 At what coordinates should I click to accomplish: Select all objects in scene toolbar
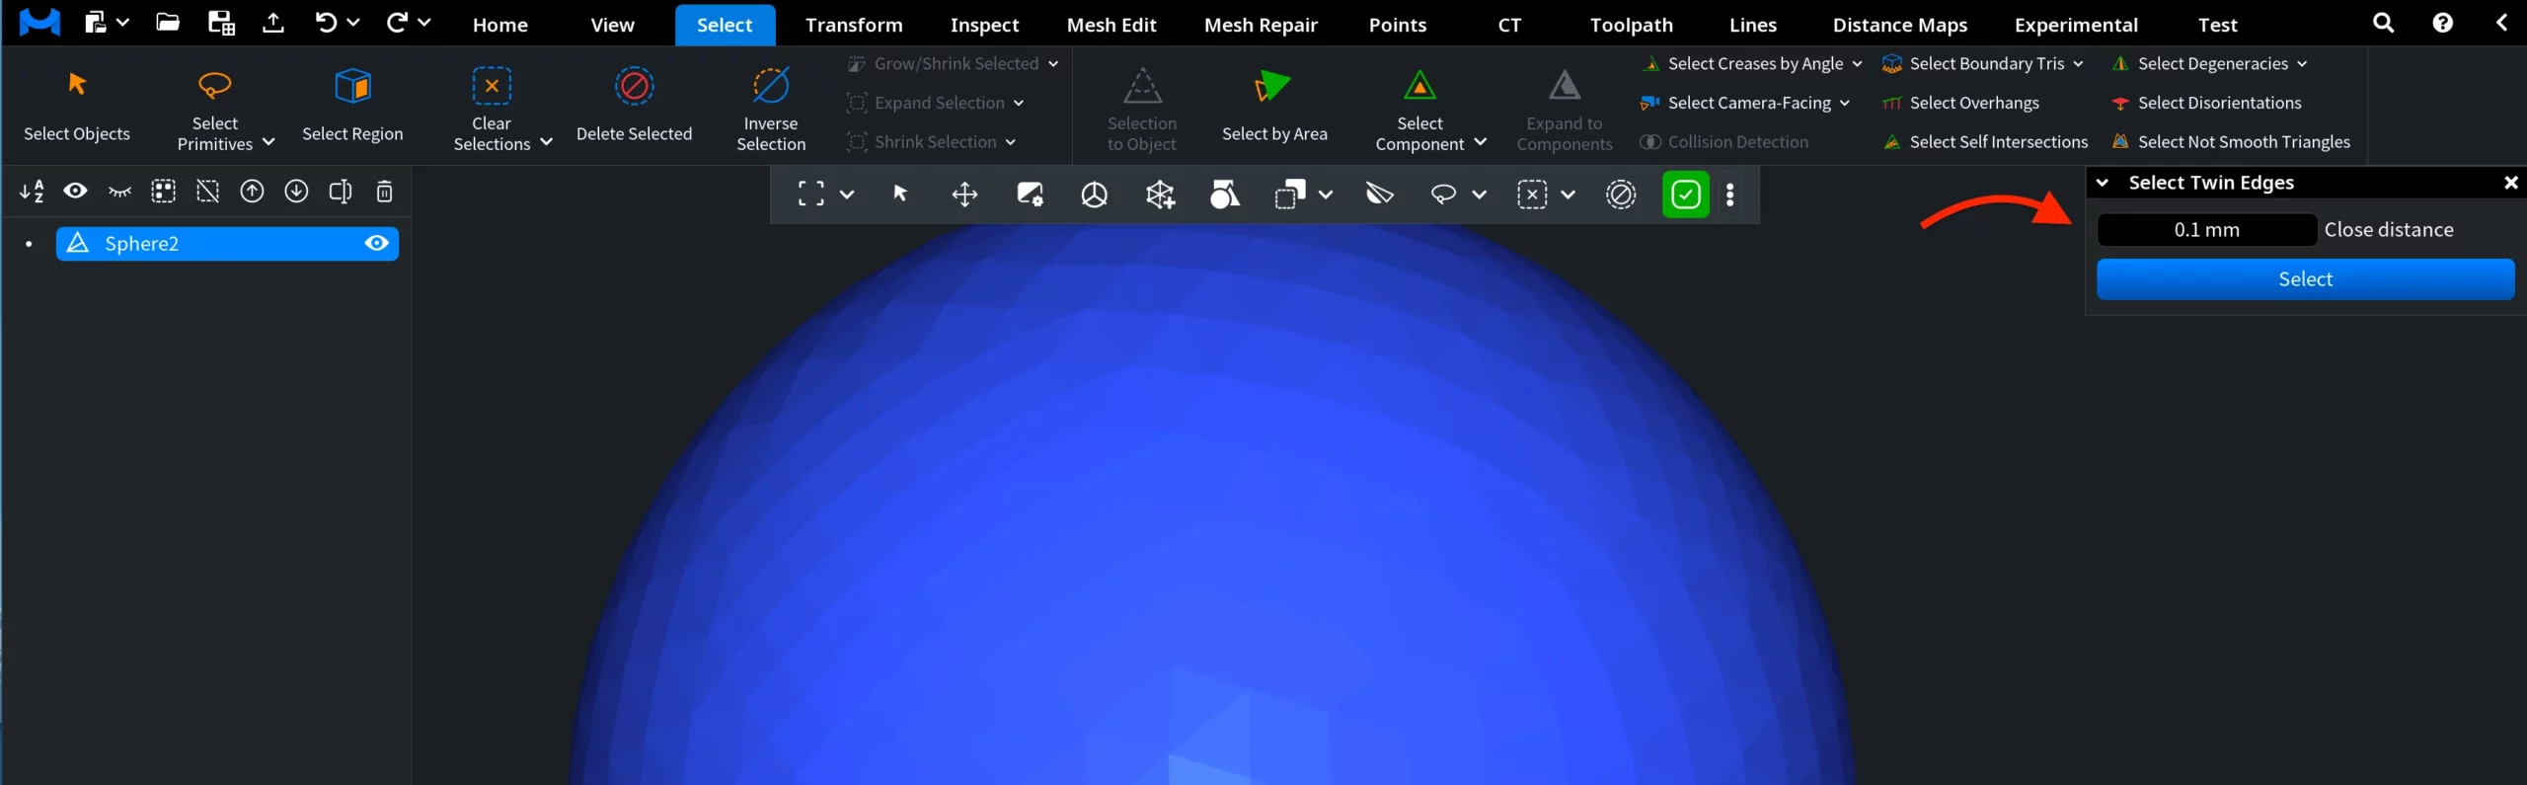163,191
